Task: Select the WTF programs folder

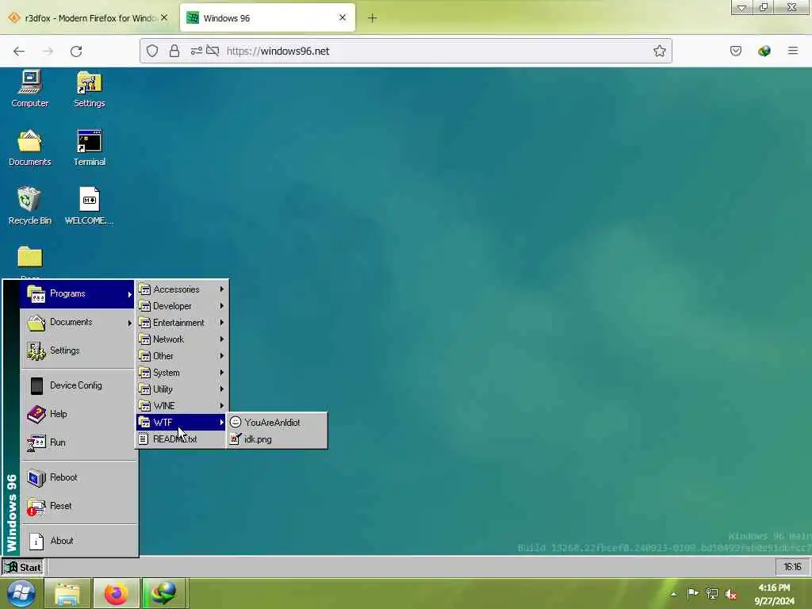Action: click(182, 422)
